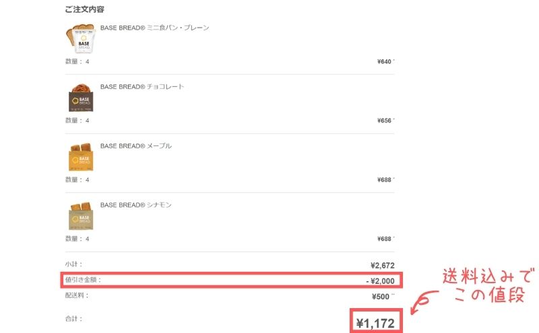
Task: Select the ¥688 price of the maple bread
Action: (384, 180)
